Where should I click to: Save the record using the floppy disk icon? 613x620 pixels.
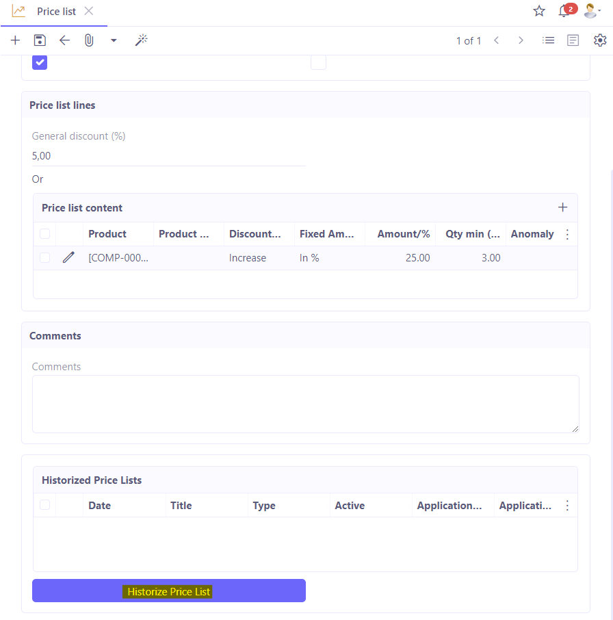[40, 40]
